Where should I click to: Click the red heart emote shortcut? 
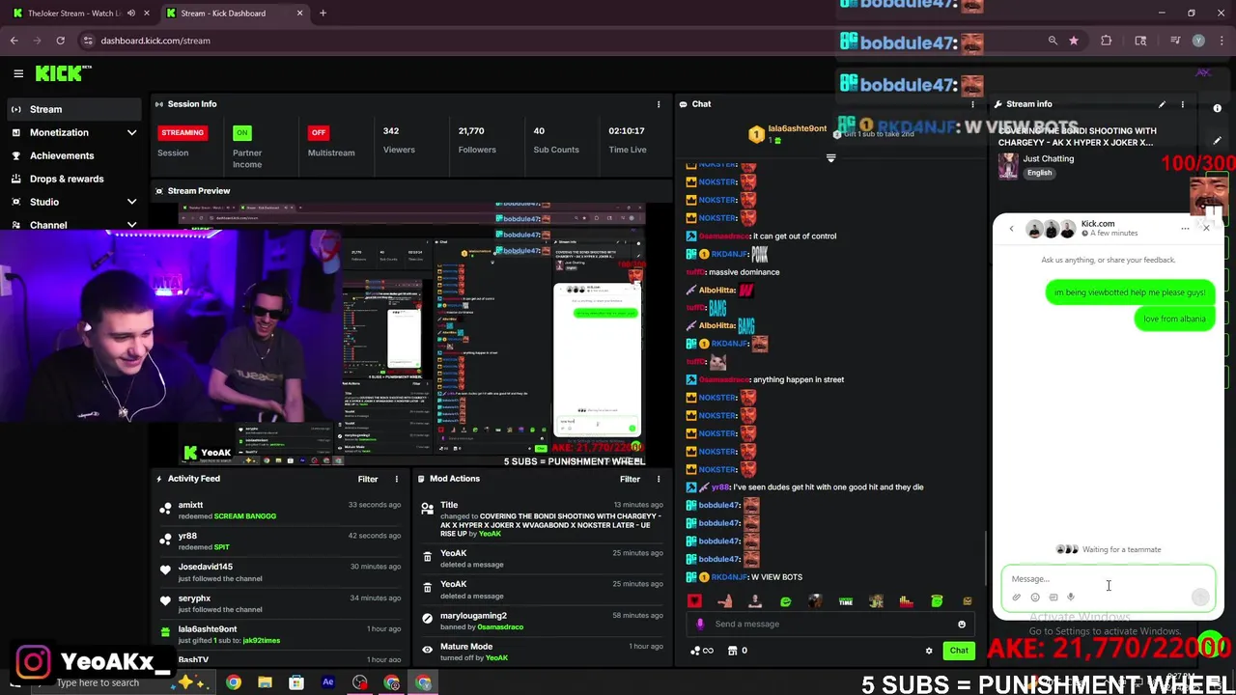[x=694, y=601]
